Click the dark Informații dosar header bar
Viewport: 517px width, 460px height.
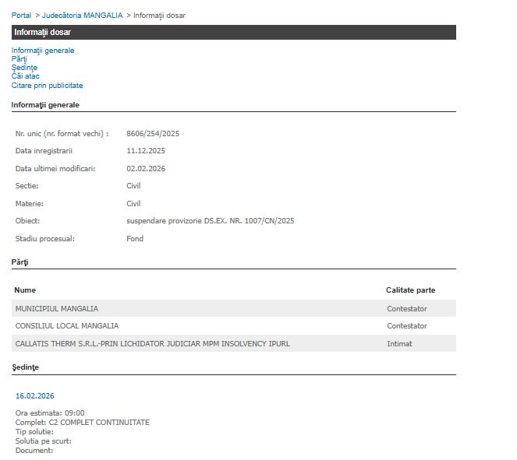click(x=233, y=32)
